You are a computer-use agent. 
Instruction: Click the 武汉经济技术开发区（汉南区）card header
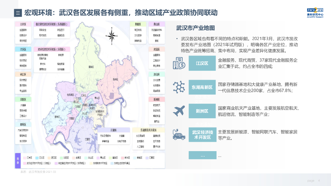[x=52, y=49]
